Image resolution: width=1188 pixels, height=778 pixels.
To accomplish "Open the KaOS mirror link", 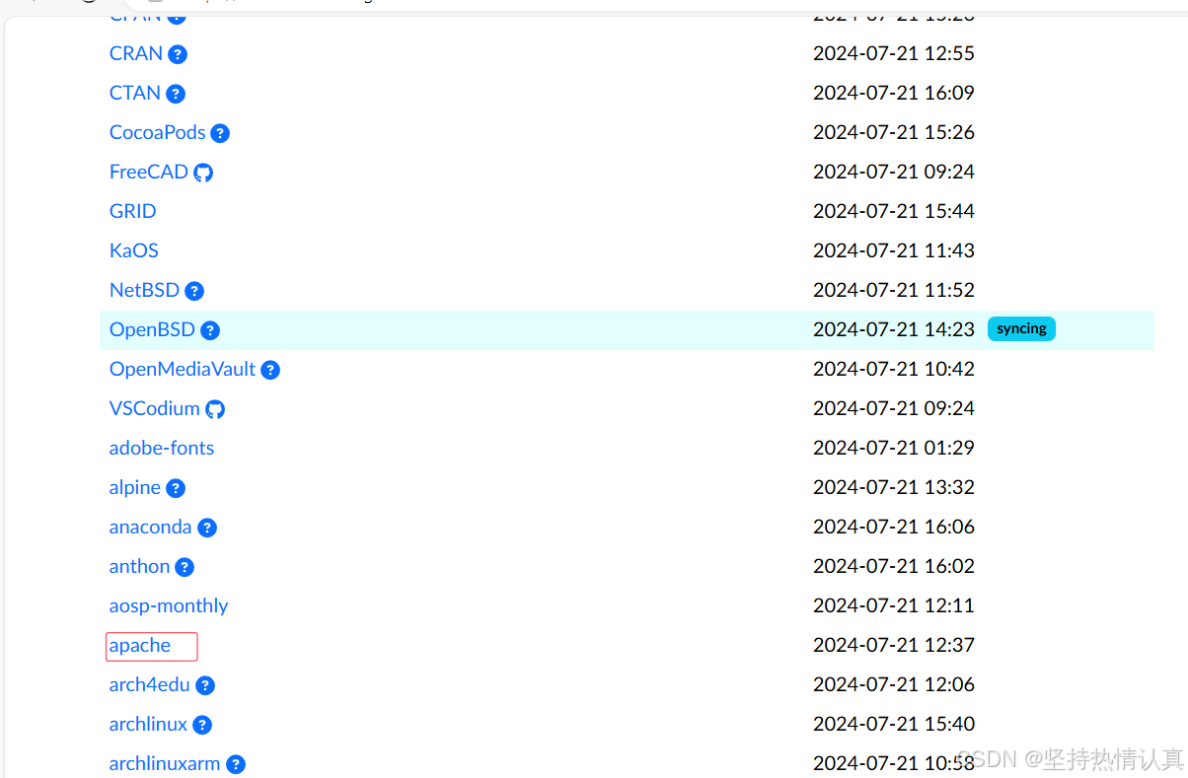I will click(x=134, y=250).
